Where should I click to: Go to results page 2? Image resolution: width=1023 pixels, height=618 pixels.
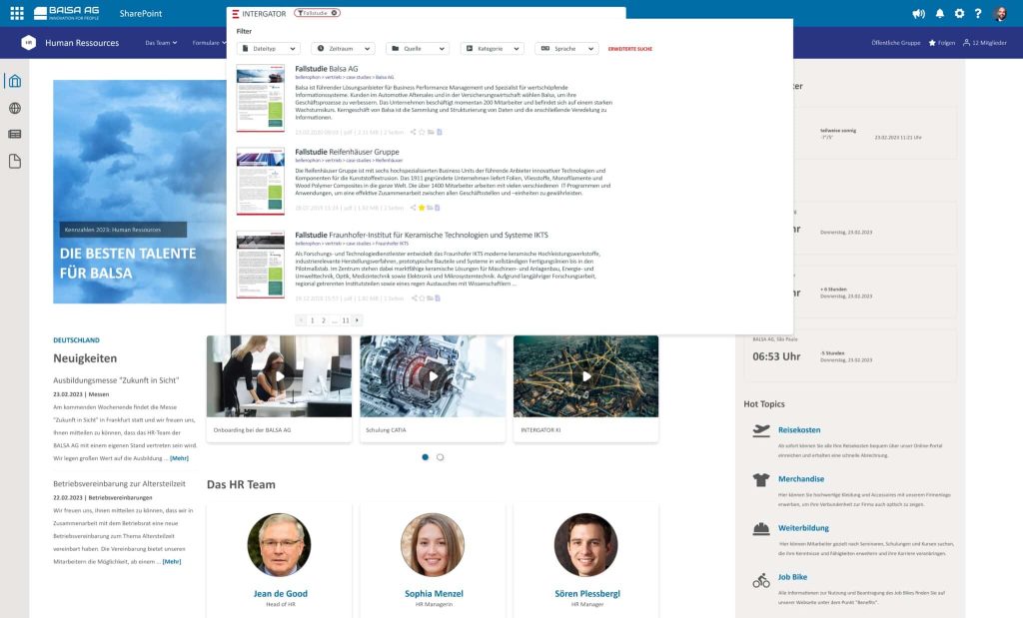pyautogui.click(x=324, y=320)
